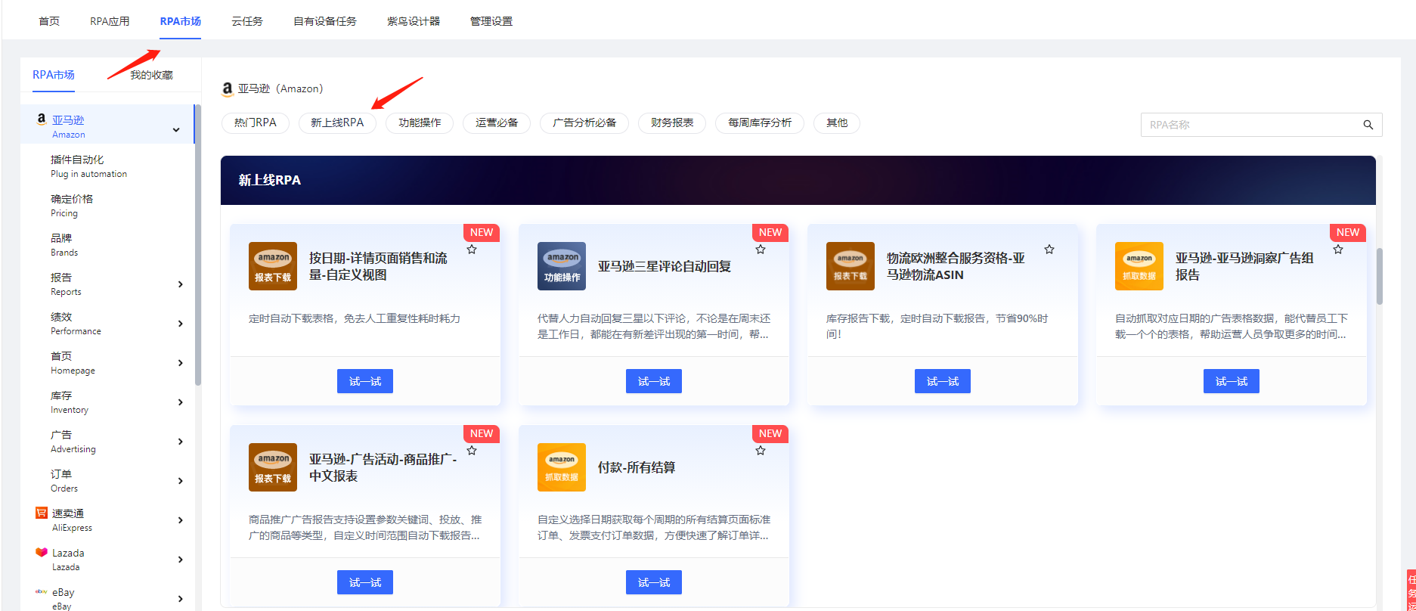Click 试一试 on 按日期-详情页面销售和流量 card
This screenshot has width=1416, height=611.
[x=365, y=381]
